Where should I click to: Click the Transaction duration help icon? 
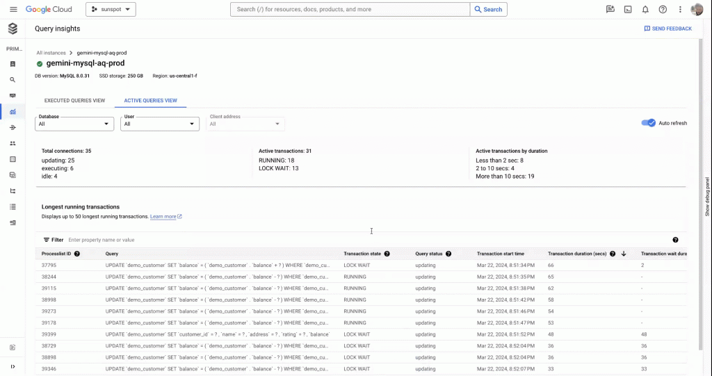click(x=613, y=254)
